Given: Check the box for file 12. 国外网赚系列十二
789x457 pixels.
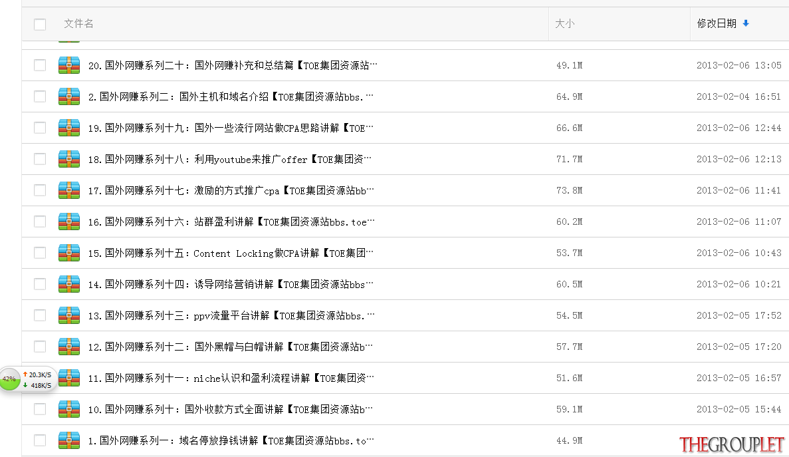Looking at the screenshot, I should [x=40, y=347].
